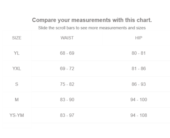Click hip value 86 - 93
The height and width of the screenshot is (138, 170).
[x=138, y=84]
